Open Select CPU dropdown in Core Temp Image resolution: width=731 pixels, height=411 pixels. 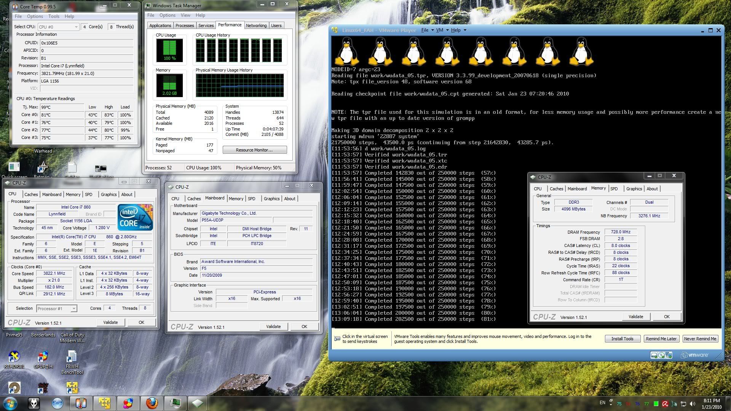58,27
